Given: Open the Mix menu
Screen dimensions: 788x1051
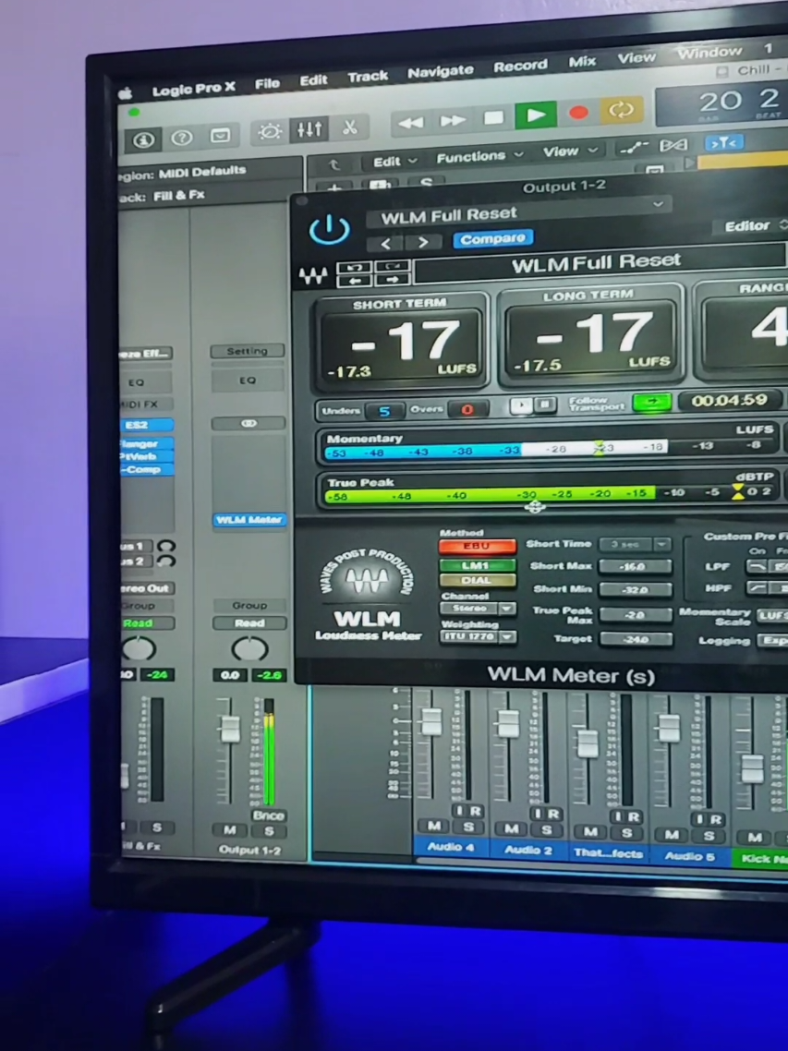Looking at the screenshot, I should click(582, 62).
